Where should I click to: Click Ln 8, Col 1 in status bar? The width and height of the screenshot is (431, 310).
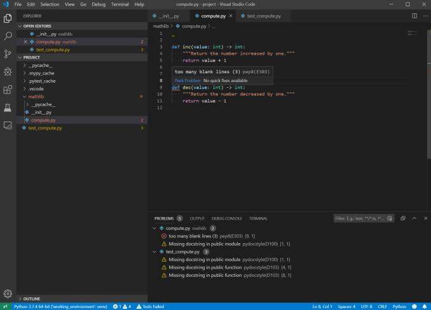tap(322, 306)
